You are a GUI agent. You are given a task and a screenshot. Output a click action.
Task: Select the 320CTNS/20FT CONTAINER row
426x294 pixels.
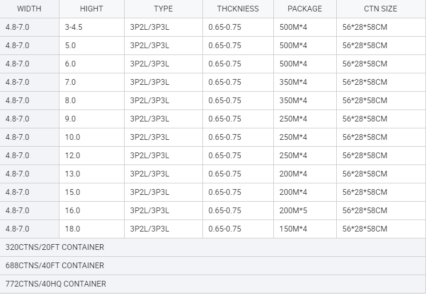pos(213,247)
